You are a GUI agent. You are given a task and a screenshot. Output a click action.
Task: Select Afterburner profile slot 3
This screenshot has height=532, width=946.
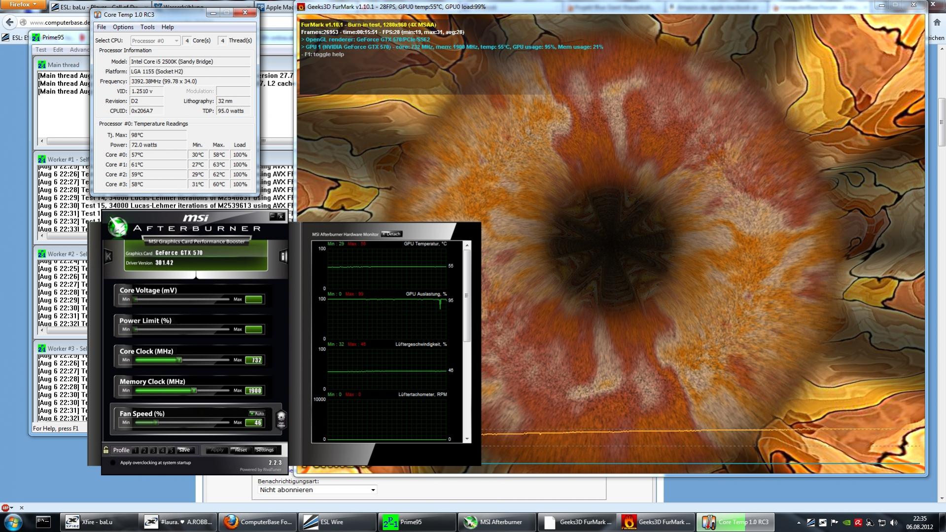tap(153, 450)
